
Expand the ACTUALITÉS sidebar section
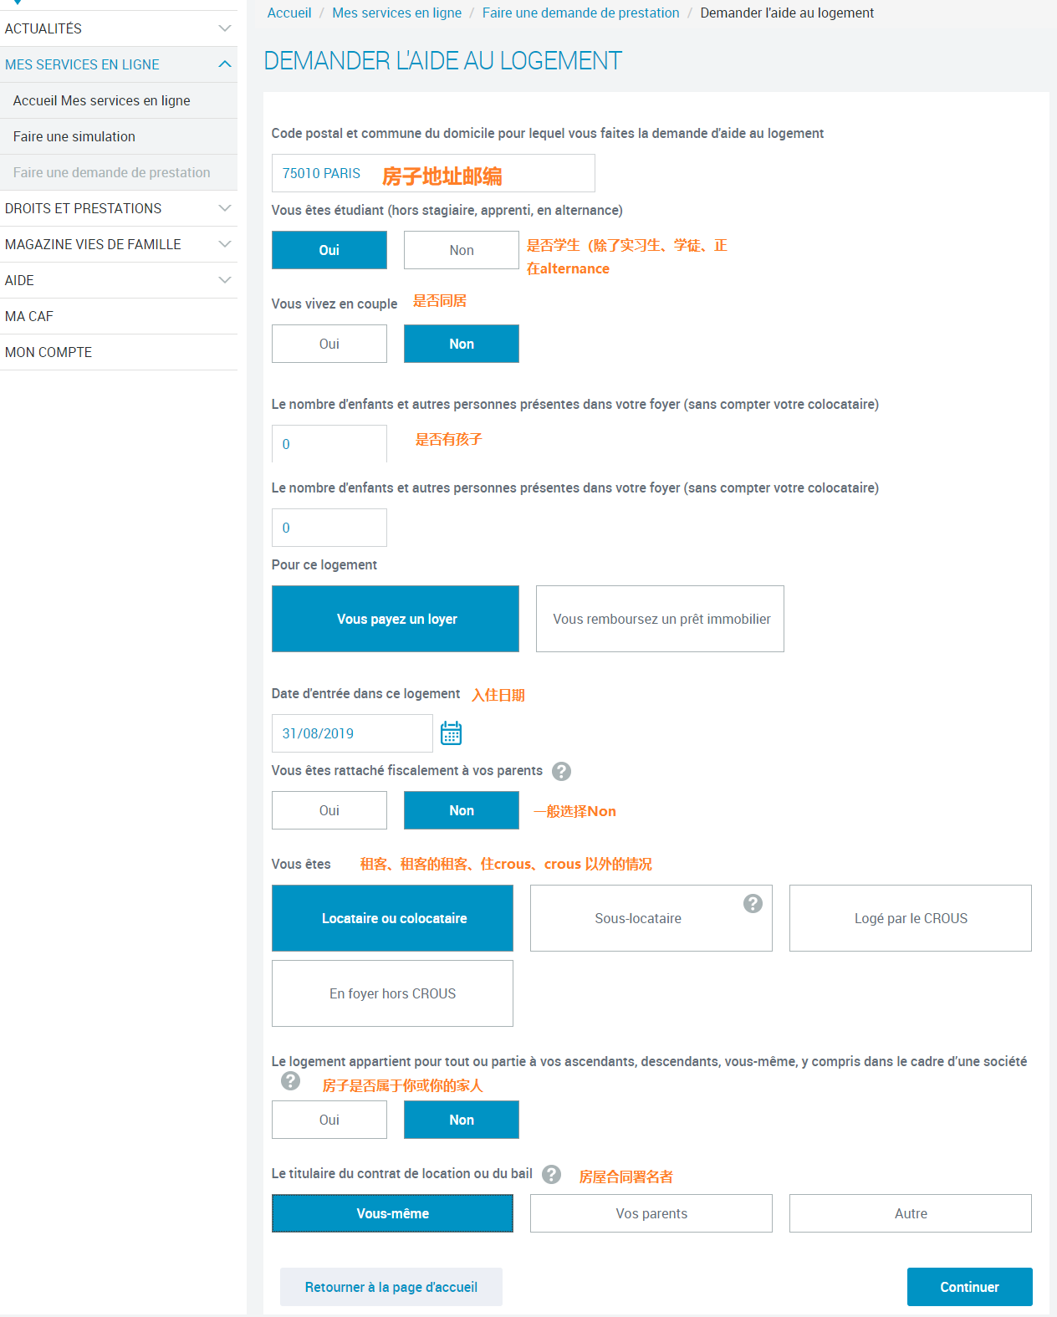click(119, 28)
